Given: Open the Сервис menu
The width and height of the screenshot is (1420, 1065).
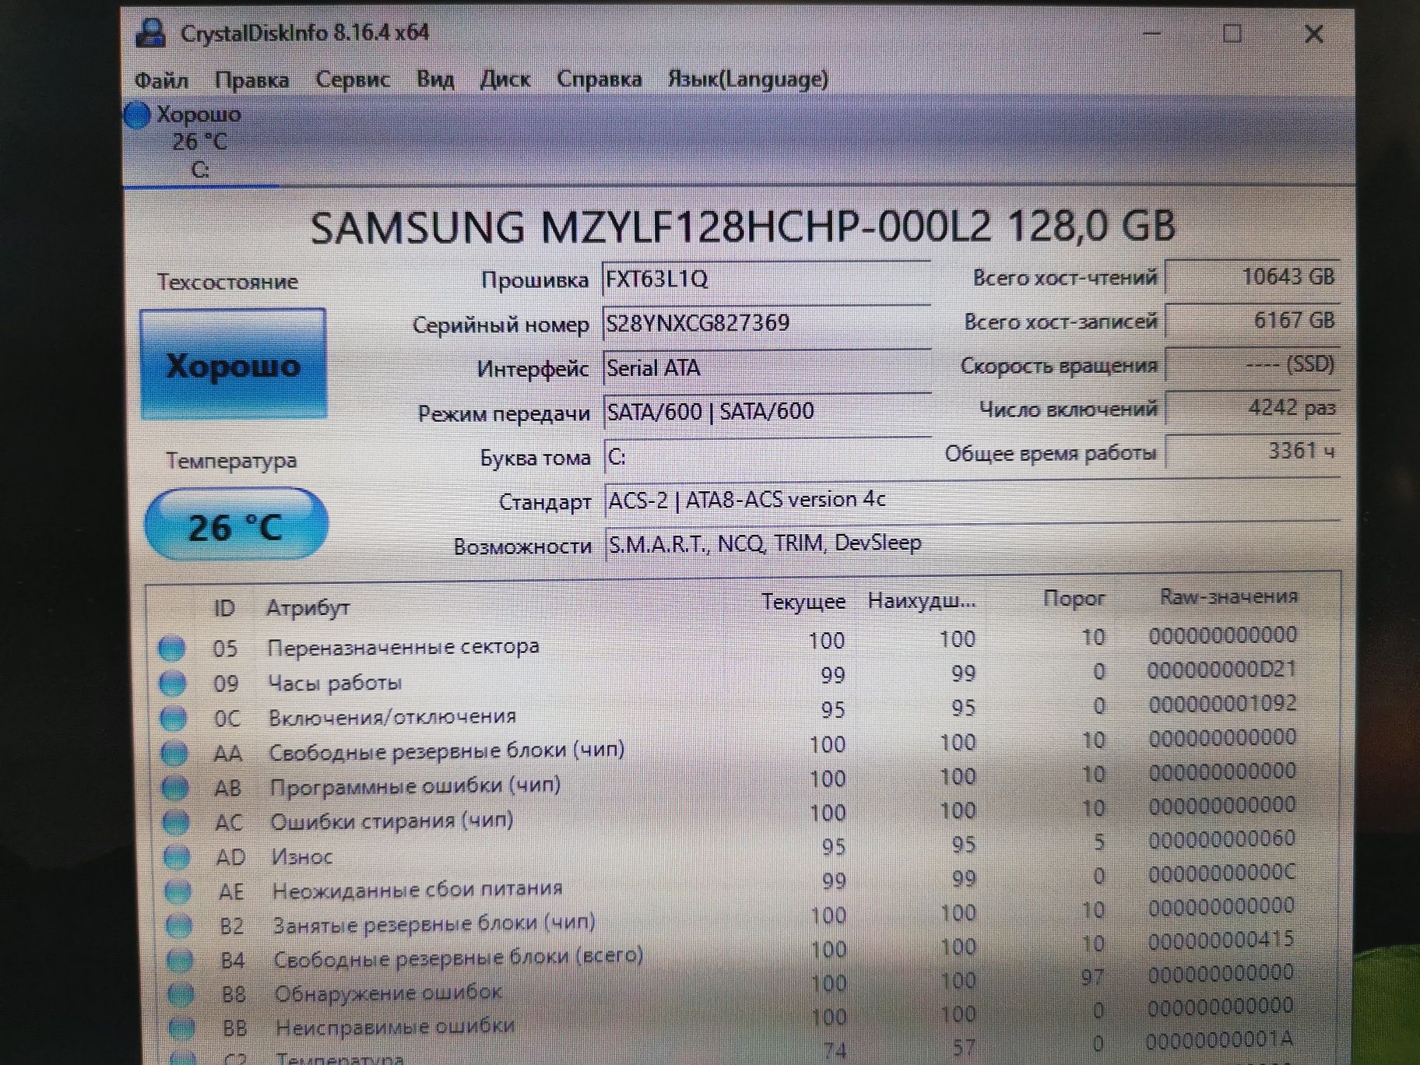Looking at the screenshot, I should pos(353,79).
